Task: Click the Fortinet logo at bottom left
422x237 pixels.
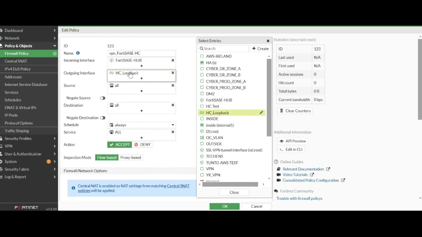Action: coord(26,208)
